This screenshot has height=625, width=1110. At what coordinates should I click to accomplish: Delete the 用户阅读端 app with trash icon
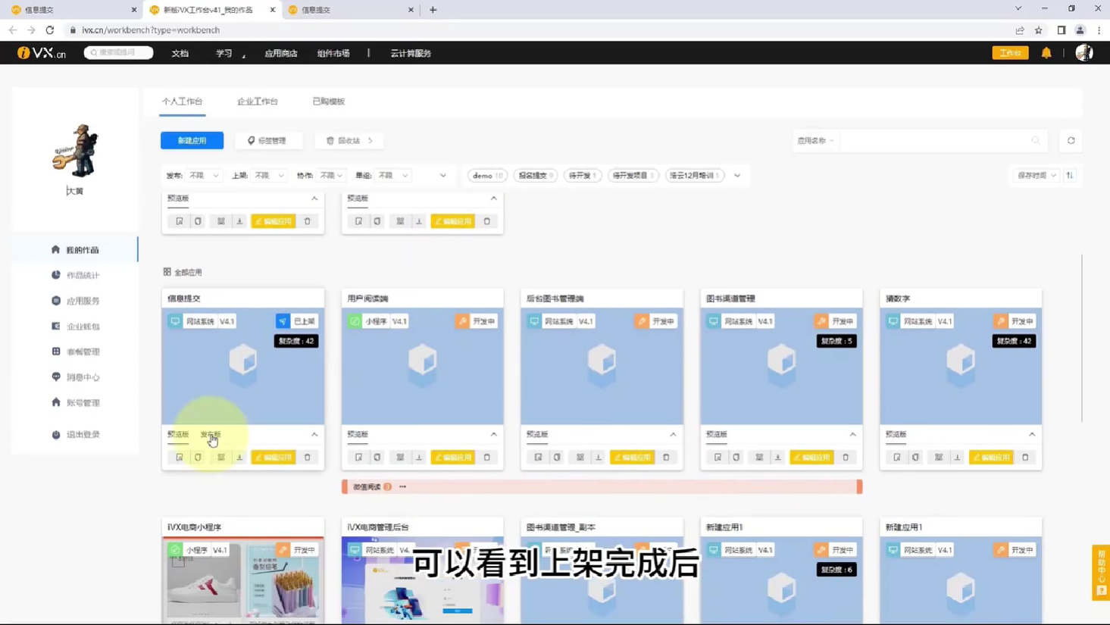(x=487, y=458)
